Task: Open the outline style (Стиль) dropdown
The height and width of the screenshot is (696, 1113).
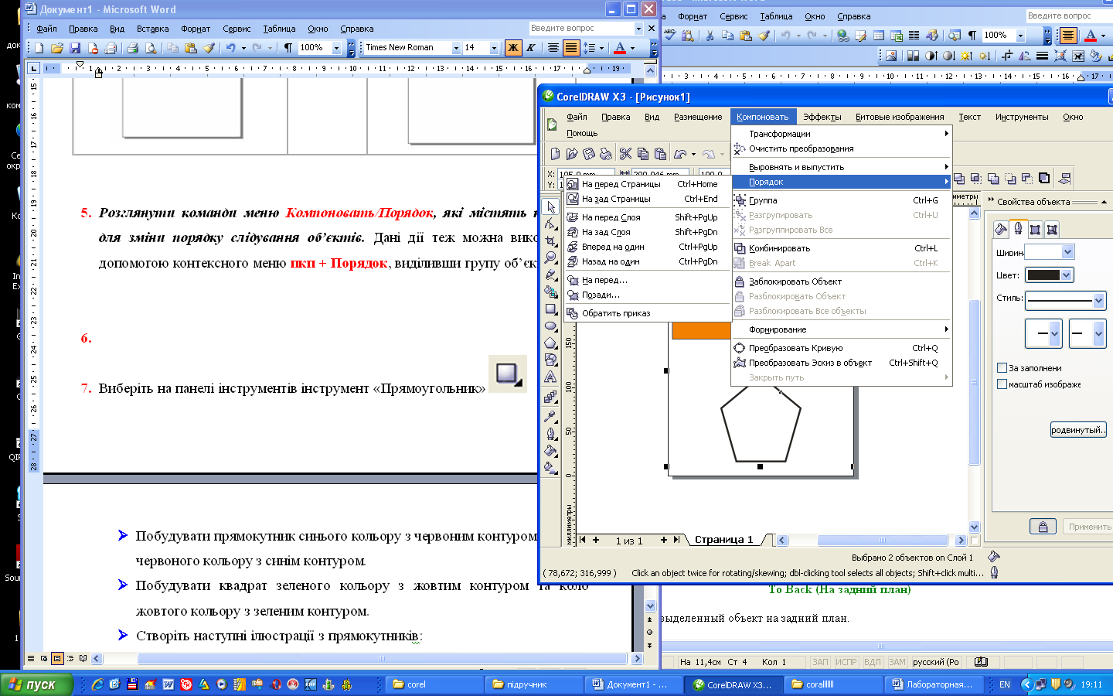Action: (1099, 300)
